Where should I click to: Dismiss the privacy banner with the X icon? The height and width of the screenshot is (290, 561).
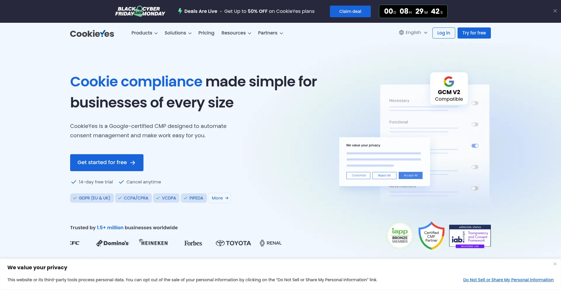[555, 264]
